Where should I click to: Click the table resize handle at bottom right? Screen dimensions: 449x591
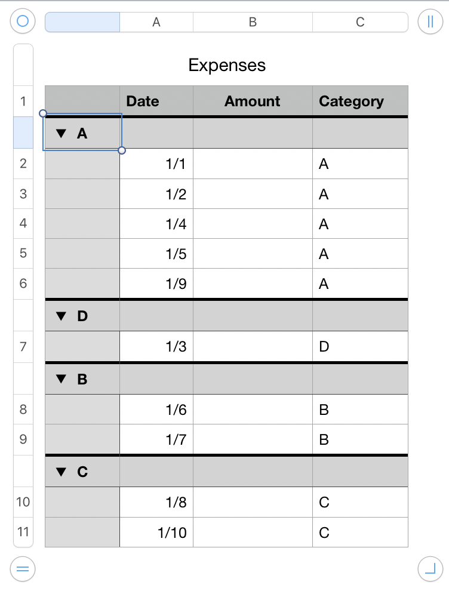429,568
